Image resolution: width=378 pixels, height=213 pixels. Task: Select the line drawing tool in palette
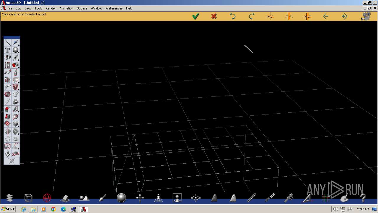(x=8, y=43)
